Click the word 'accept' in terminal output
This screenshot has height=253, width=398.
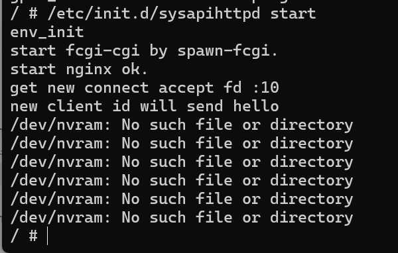coord(186,89)
